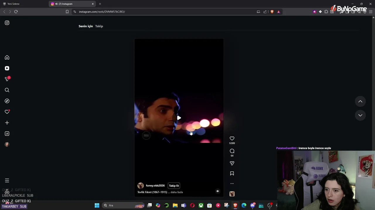Open Discord from the taskbar
Image resolution: width=375 pixels, height=210 pixels.
253,205
